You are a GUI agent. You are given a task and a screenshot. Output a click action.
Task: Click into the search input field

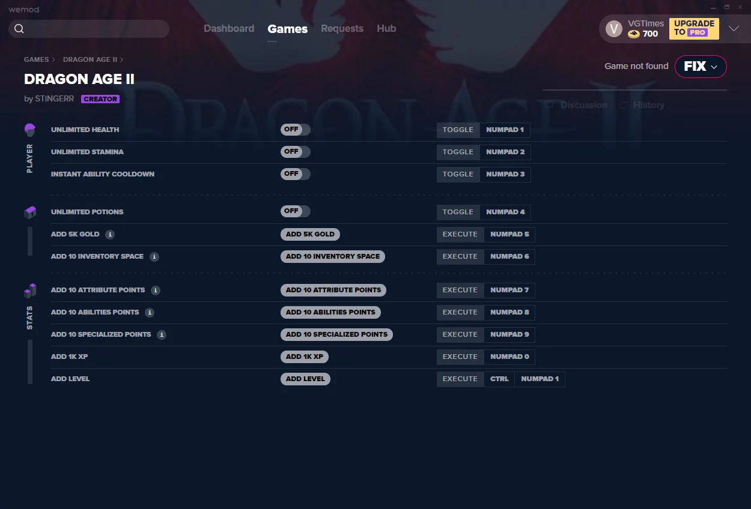[x=89, y=29]
